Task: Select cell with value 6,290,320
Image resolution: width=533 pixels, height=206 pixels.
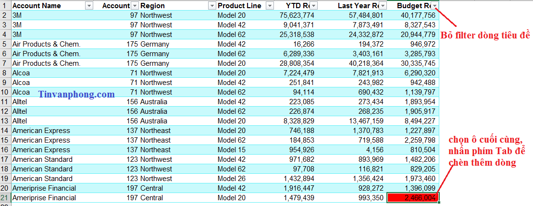Action: (x=413, y=73)
